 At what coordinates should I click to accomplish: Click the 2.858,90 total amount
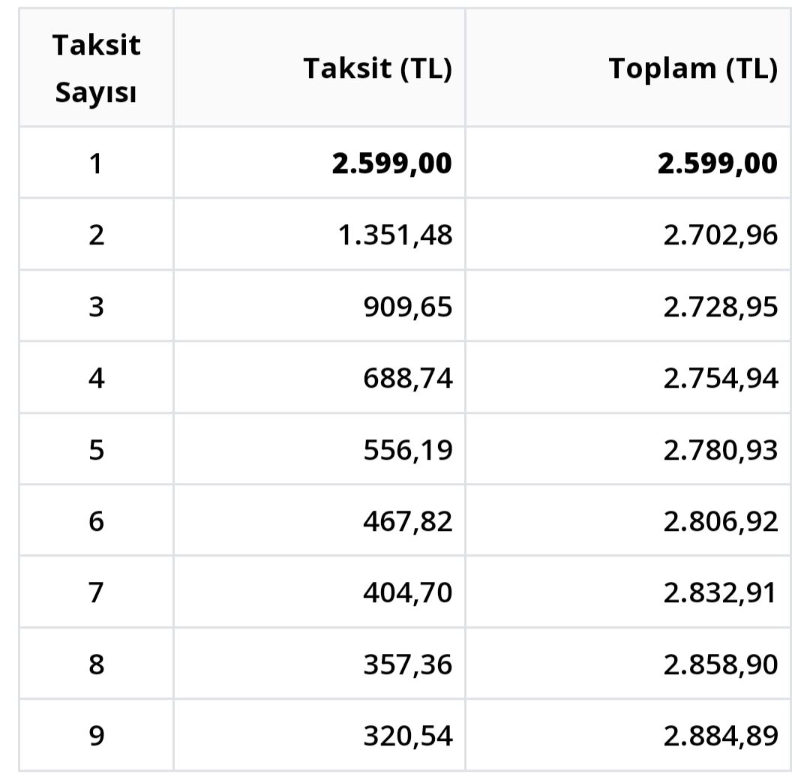click(721, 664)
